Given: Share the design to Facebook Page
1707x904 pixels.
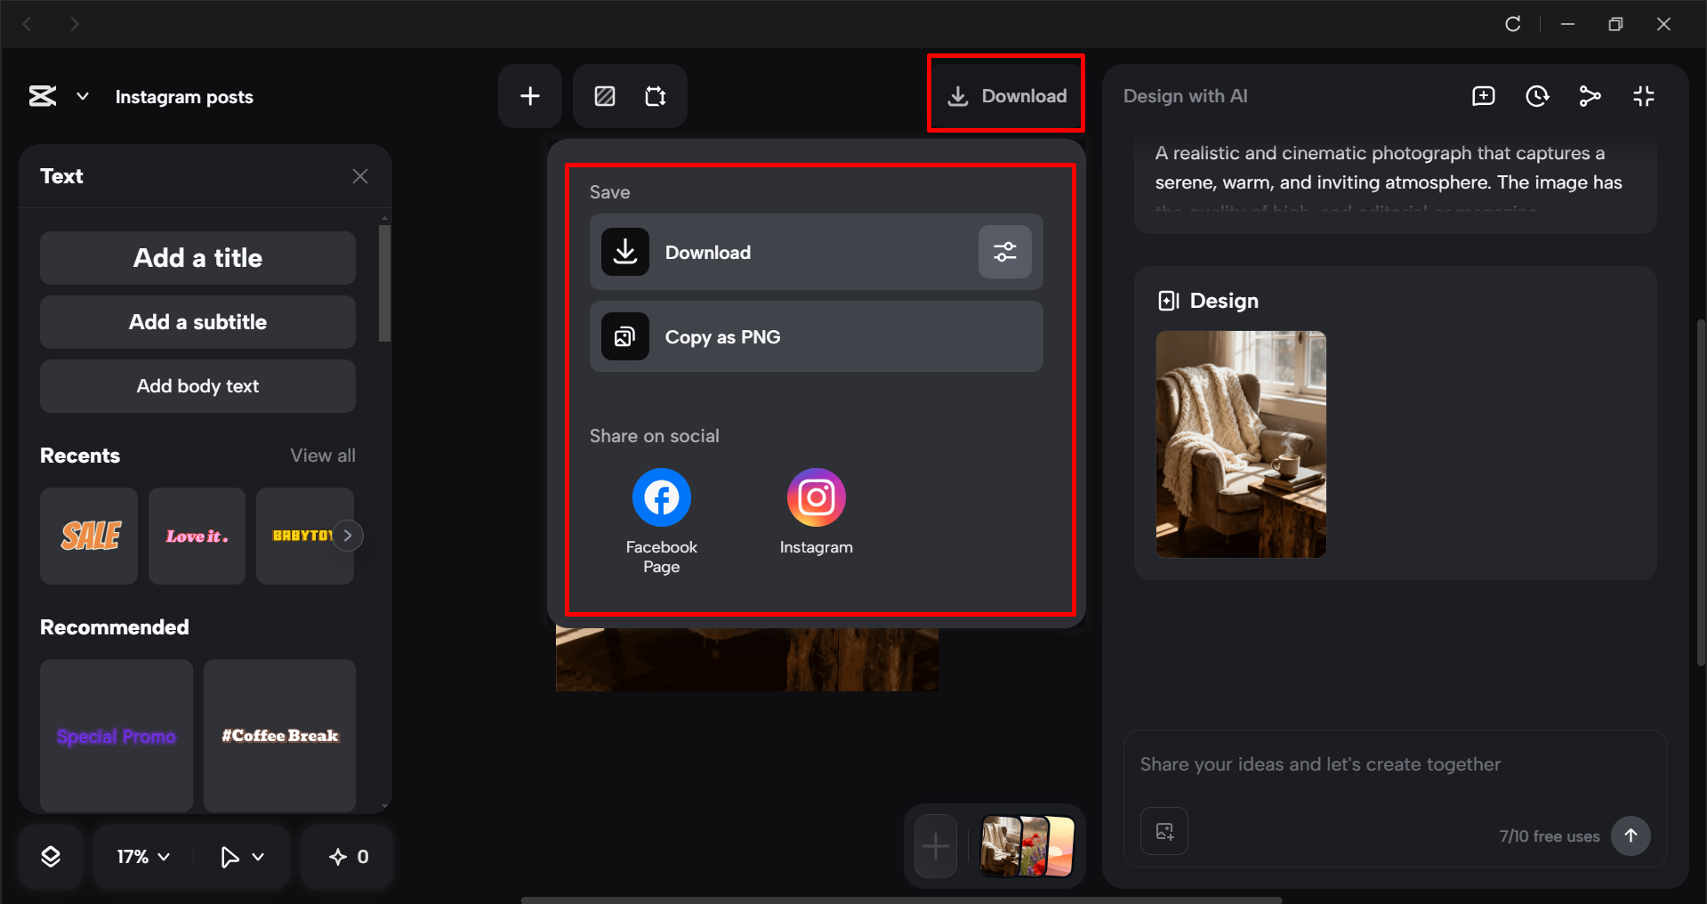Looking at the screenshot, I should (661, 496).
